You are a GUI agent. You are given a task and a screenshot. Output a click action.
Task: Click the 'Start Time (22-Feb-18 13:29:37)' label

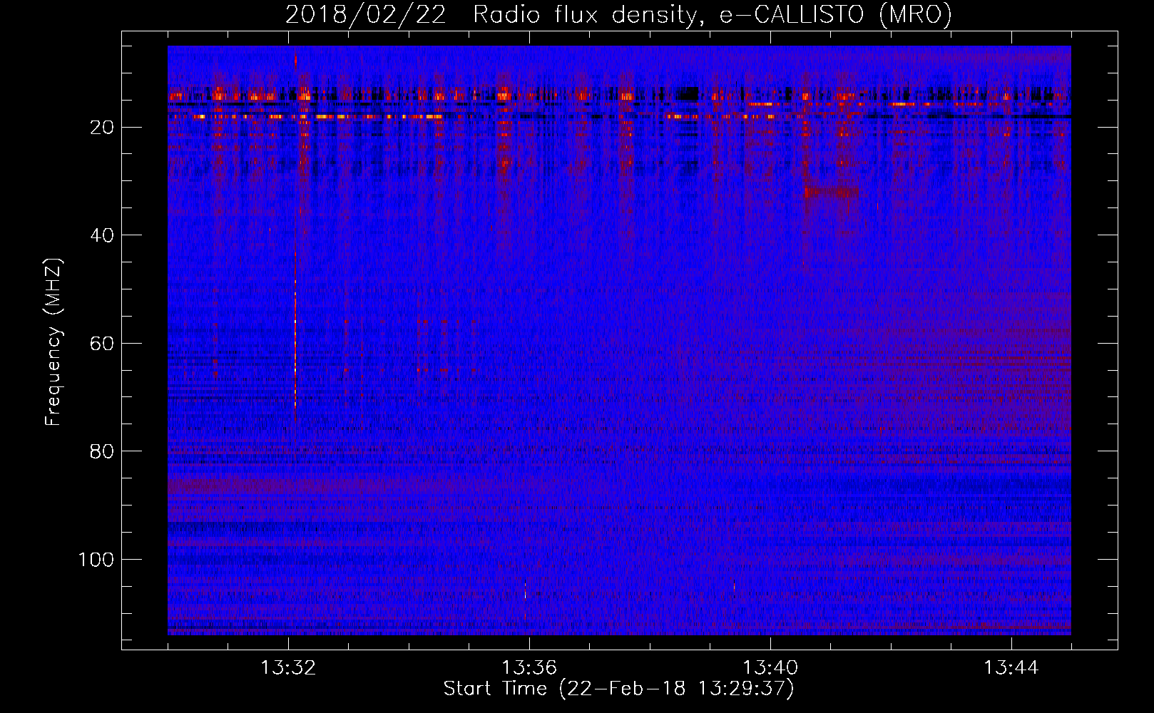(618, 689)
